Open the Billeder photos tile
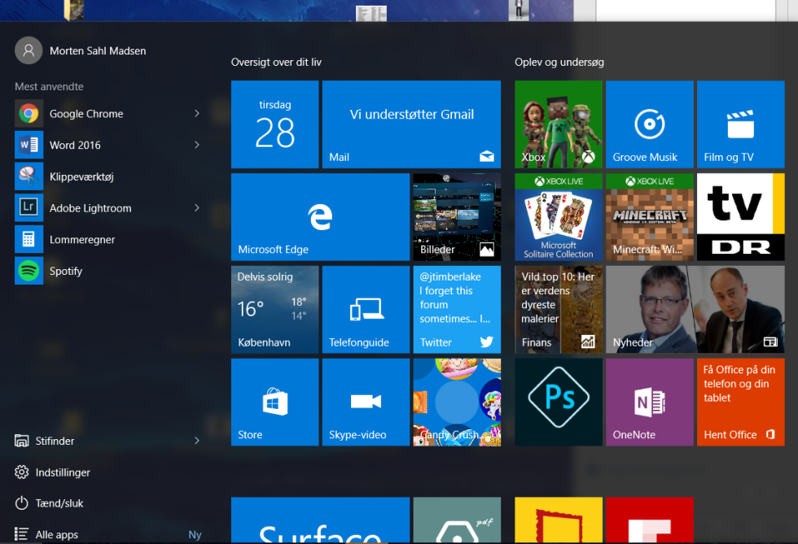Viewport: 798px width, 544px height. click(457, 216)
